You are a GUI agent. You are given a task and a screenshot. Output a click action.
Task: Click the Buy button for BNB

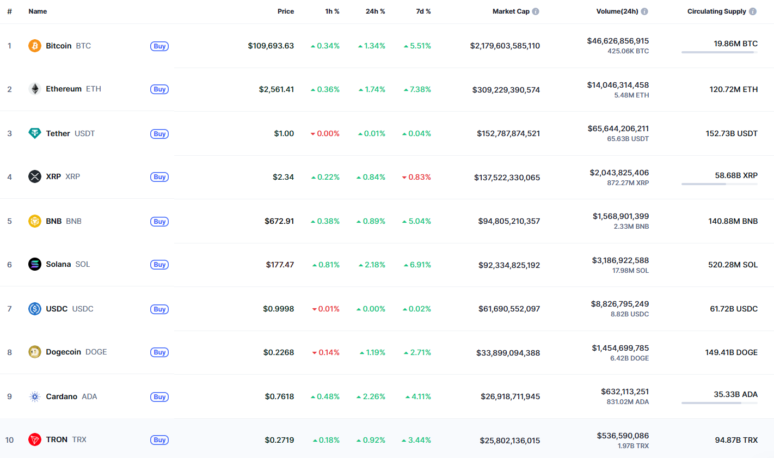[x=159, y=222]
